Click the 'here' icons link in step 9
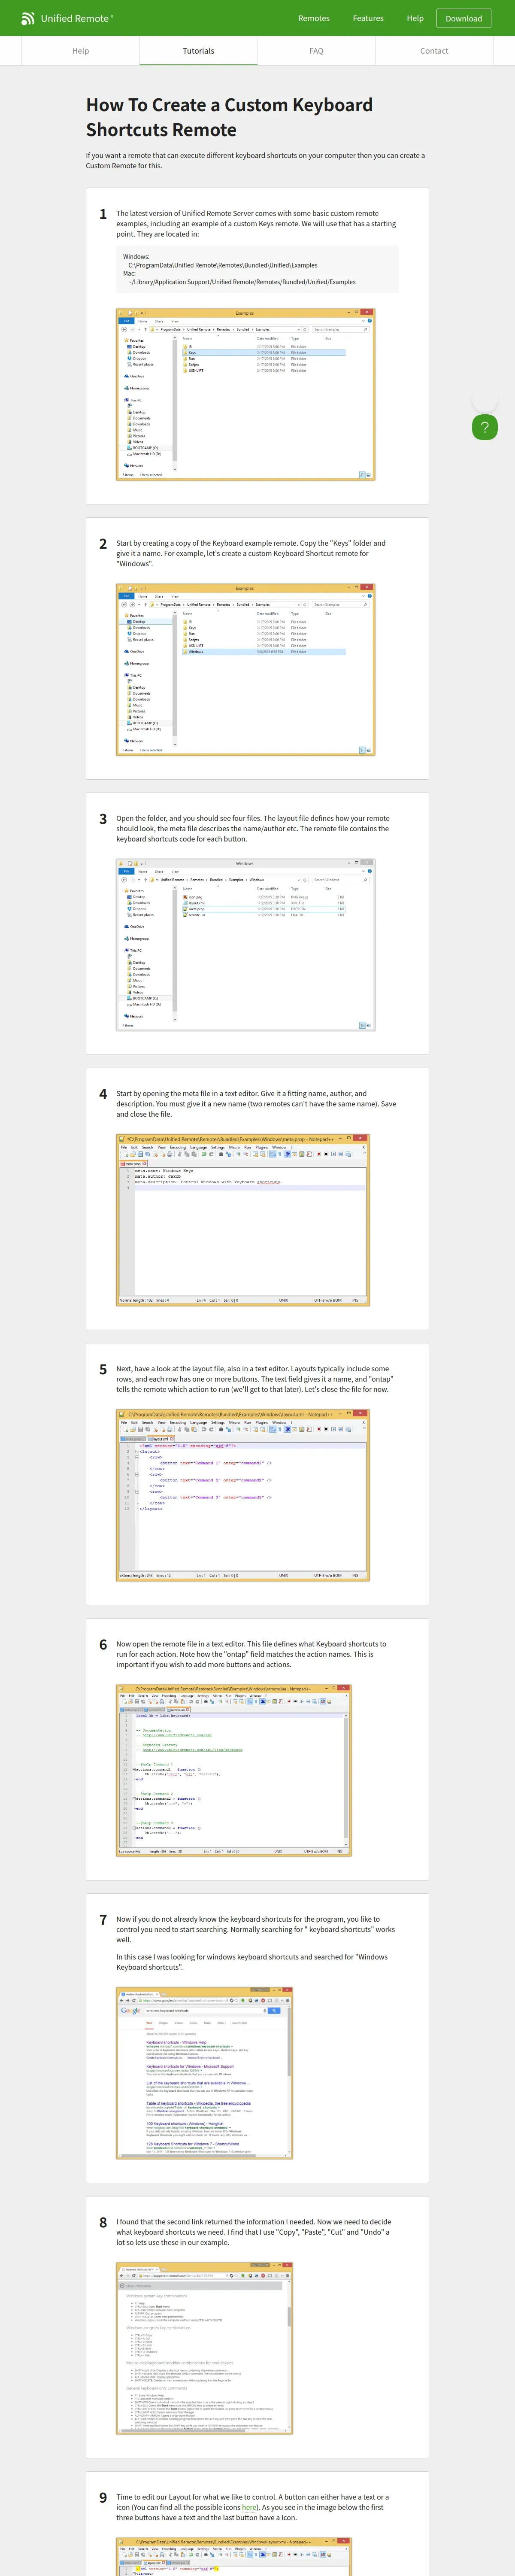Viewport: 515px width, 2576px height. 249,2507
